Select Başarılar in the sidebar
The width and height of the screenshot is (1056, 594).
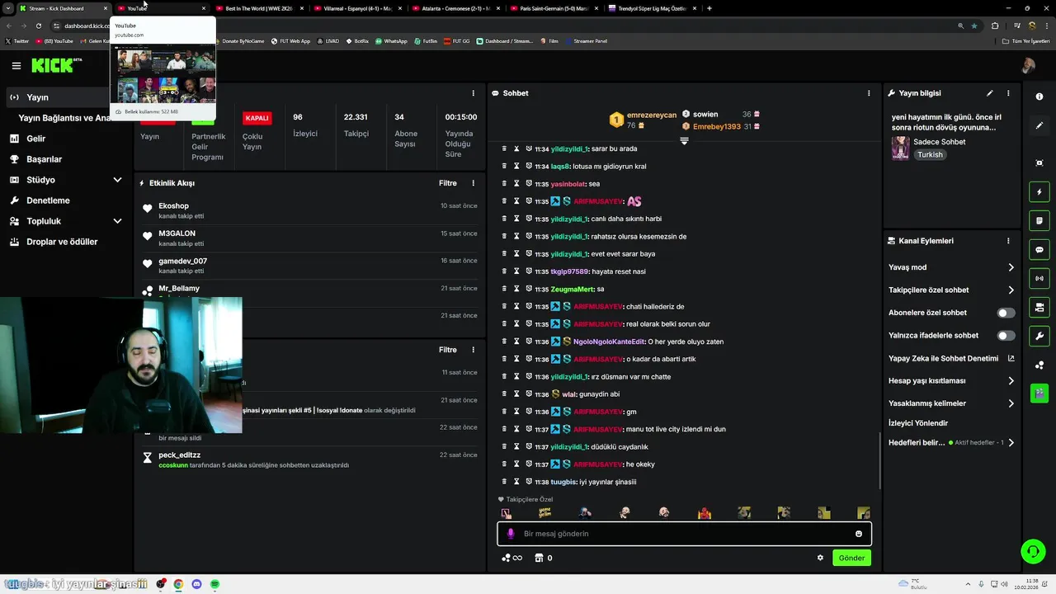pos(44,159)
